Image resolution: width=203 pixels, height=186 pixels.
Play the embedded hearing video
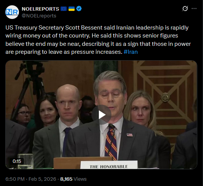click(101, 115)
